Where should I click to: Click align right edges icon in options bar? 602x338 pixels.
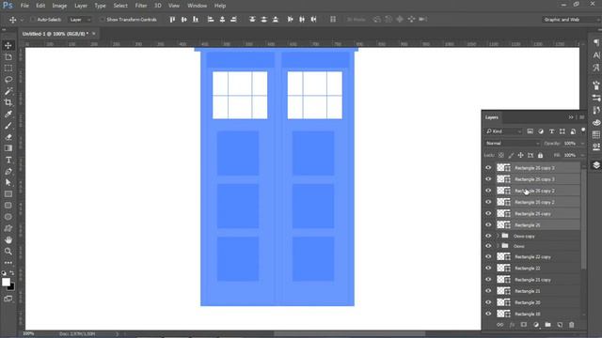click(233, 19)
